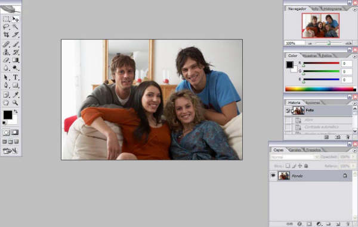Select the Path Selection arrow tool
Viewport: 358px width, 227px height.
[6, 77]
